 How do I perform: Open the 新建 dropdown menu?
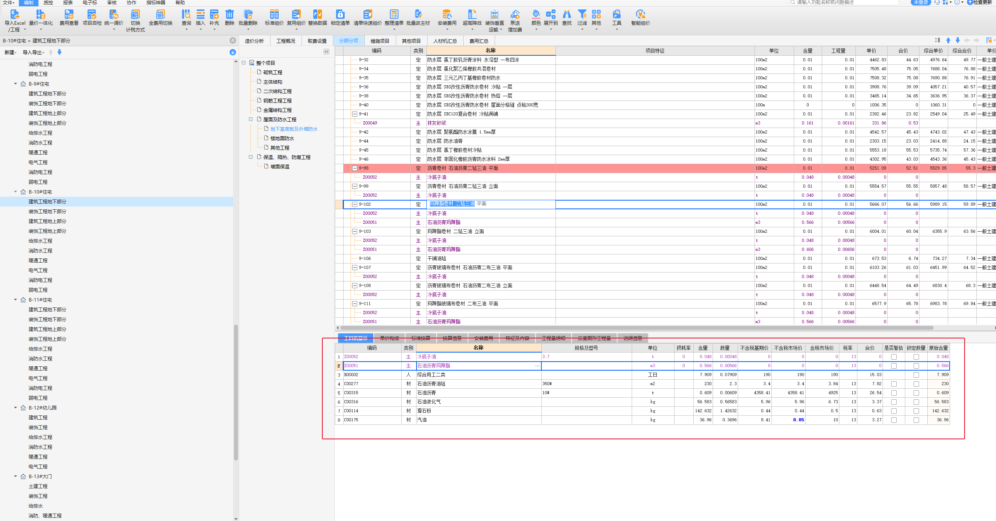11,53
